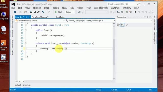Open the DEBUG menu
Image resolution: width=163 pixels, height=92 pixels.
(56, 8)
